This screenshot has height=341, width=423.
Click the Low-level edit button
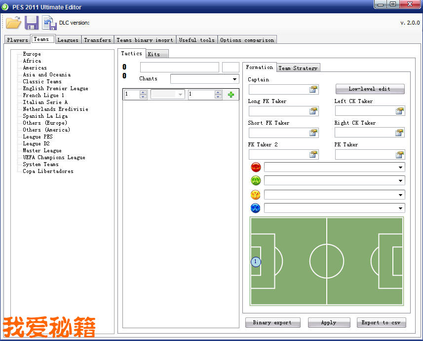click(370, 89)
